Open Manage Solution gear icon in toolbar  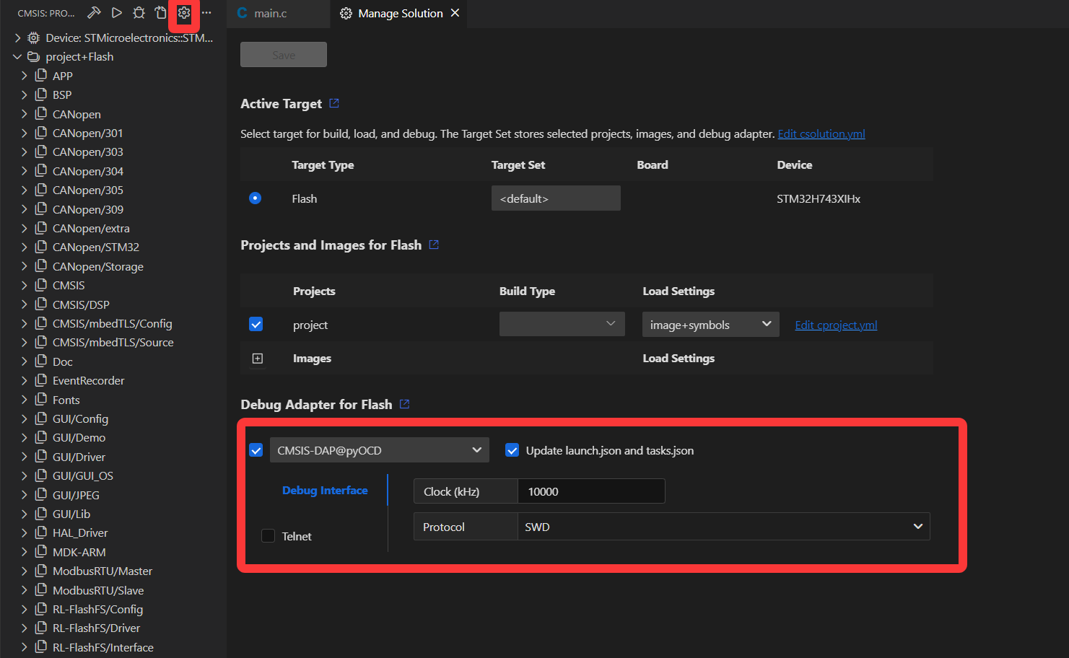pyautogui.click(x=184, y=13)
